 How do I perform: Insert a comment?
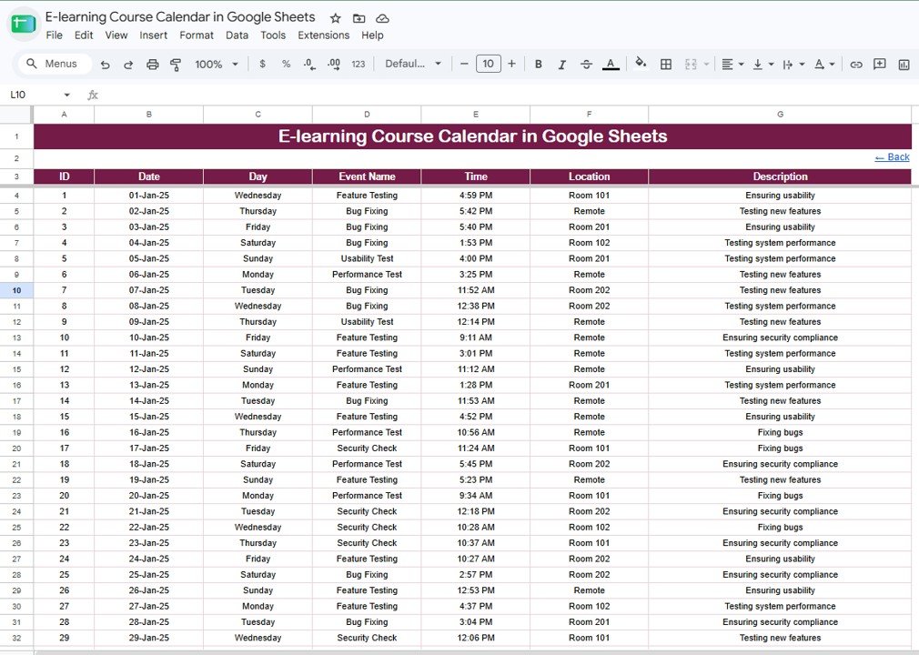(880, 64)
